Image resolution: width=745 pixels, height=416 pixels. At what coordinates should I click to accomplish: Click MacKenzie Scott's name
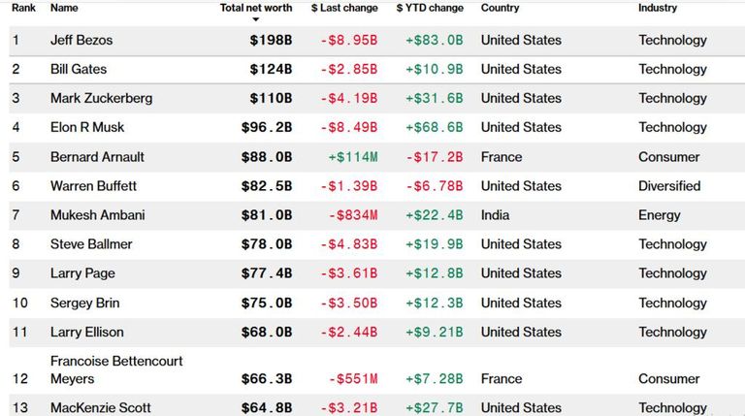click(101, 408)
